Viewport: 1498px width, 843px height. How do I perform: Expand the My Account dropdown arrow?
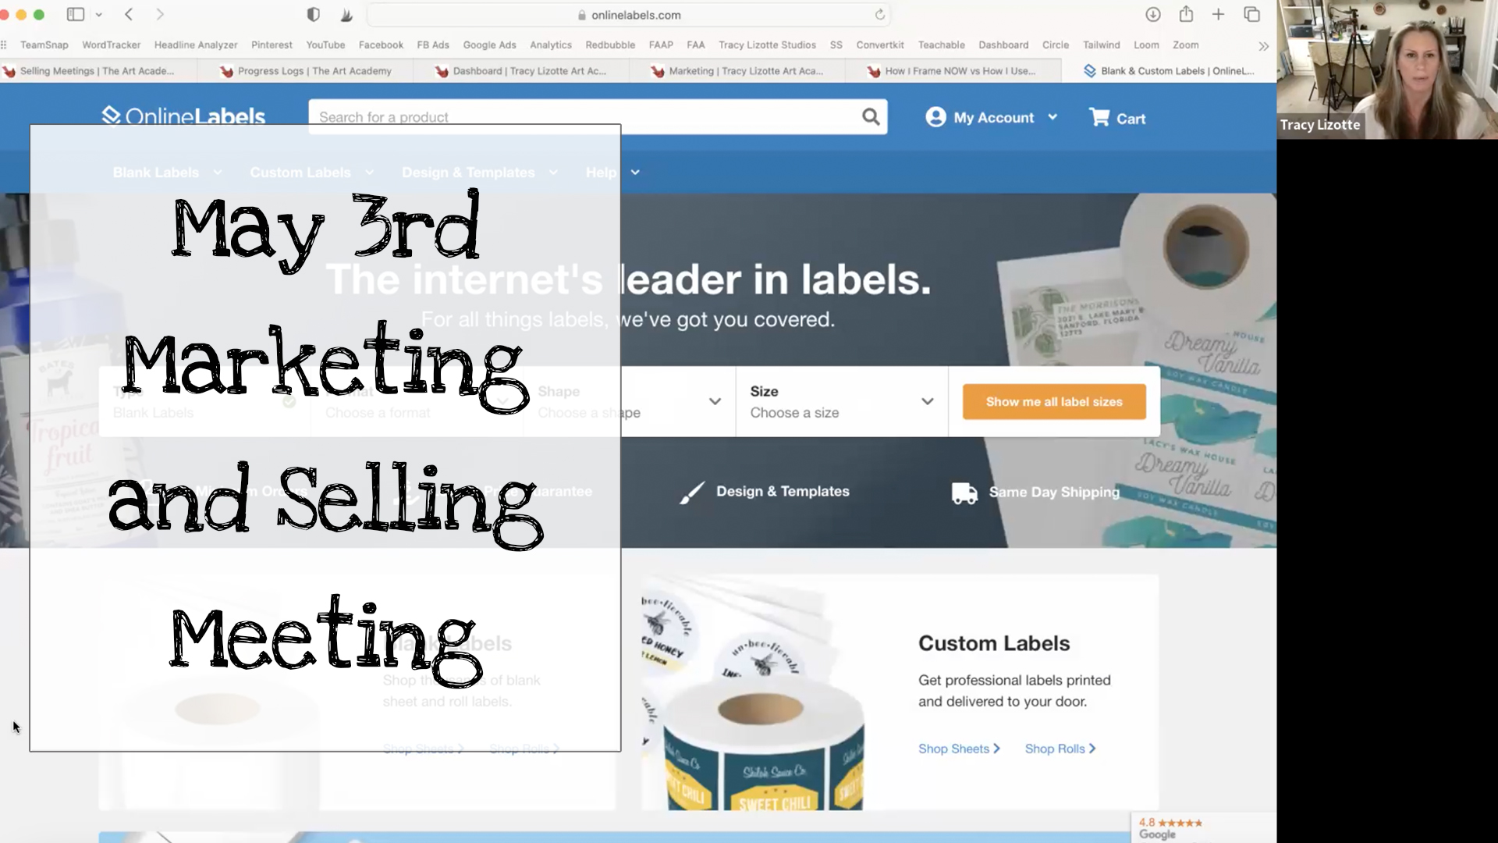pyautogui.click(x=1053, y=117)
